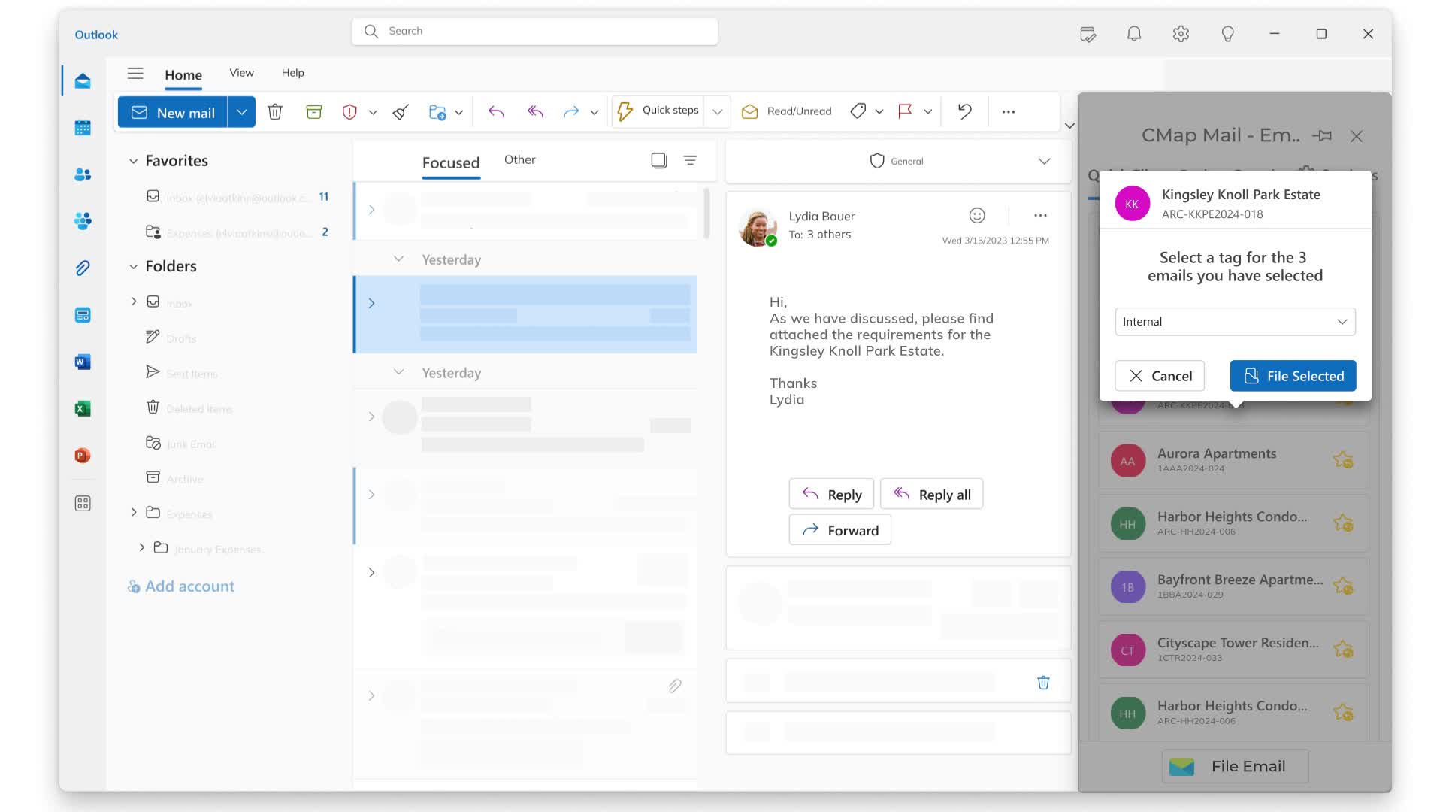Launch Excel from the left rail

pyautogui.click(x=83, y=408)
